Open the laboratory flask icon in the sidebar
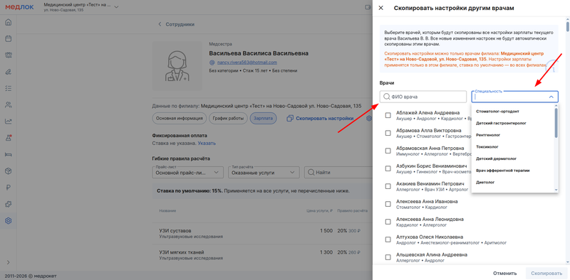The image size is (570, 280). 9,138
